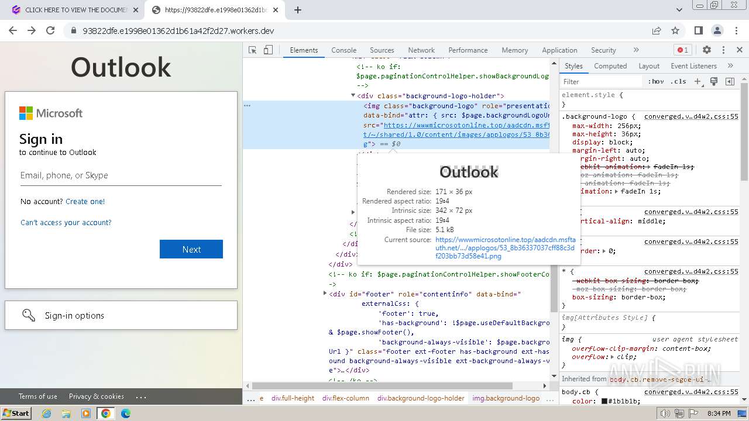
Task: Open the Chrome profile avatar menu
Action: click(x=717, y=30)
